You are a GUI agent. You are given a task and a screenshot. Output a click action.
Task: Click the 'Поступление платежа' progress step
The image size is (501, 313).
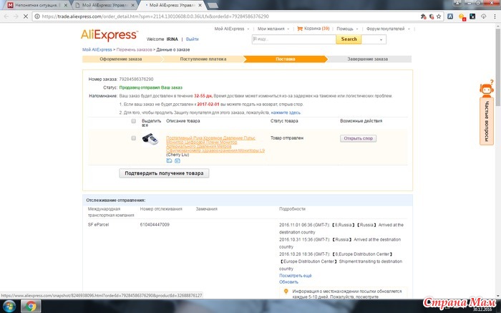203,59
